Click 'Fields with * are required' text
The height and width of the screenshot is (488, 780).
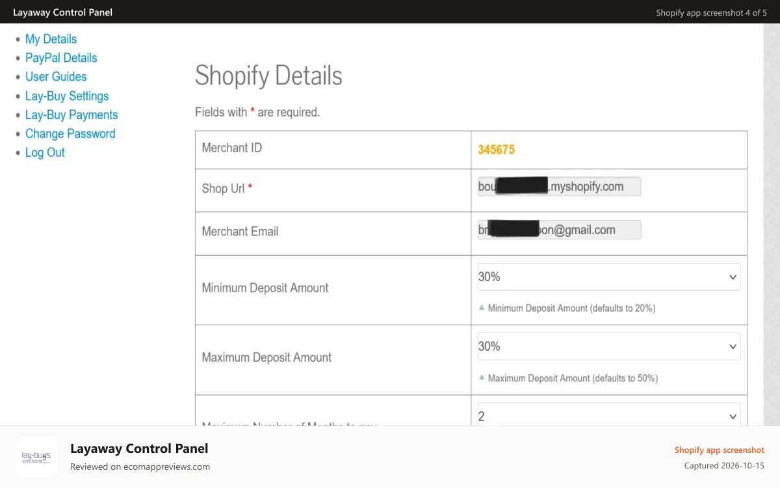click(257, 113)
